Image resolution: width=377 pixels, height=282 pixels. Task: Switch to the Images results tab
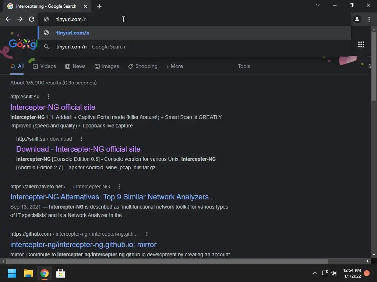click(107, 66)
